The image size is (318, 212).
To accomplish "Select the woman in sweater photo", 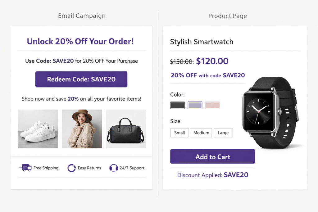I will 81,129.
